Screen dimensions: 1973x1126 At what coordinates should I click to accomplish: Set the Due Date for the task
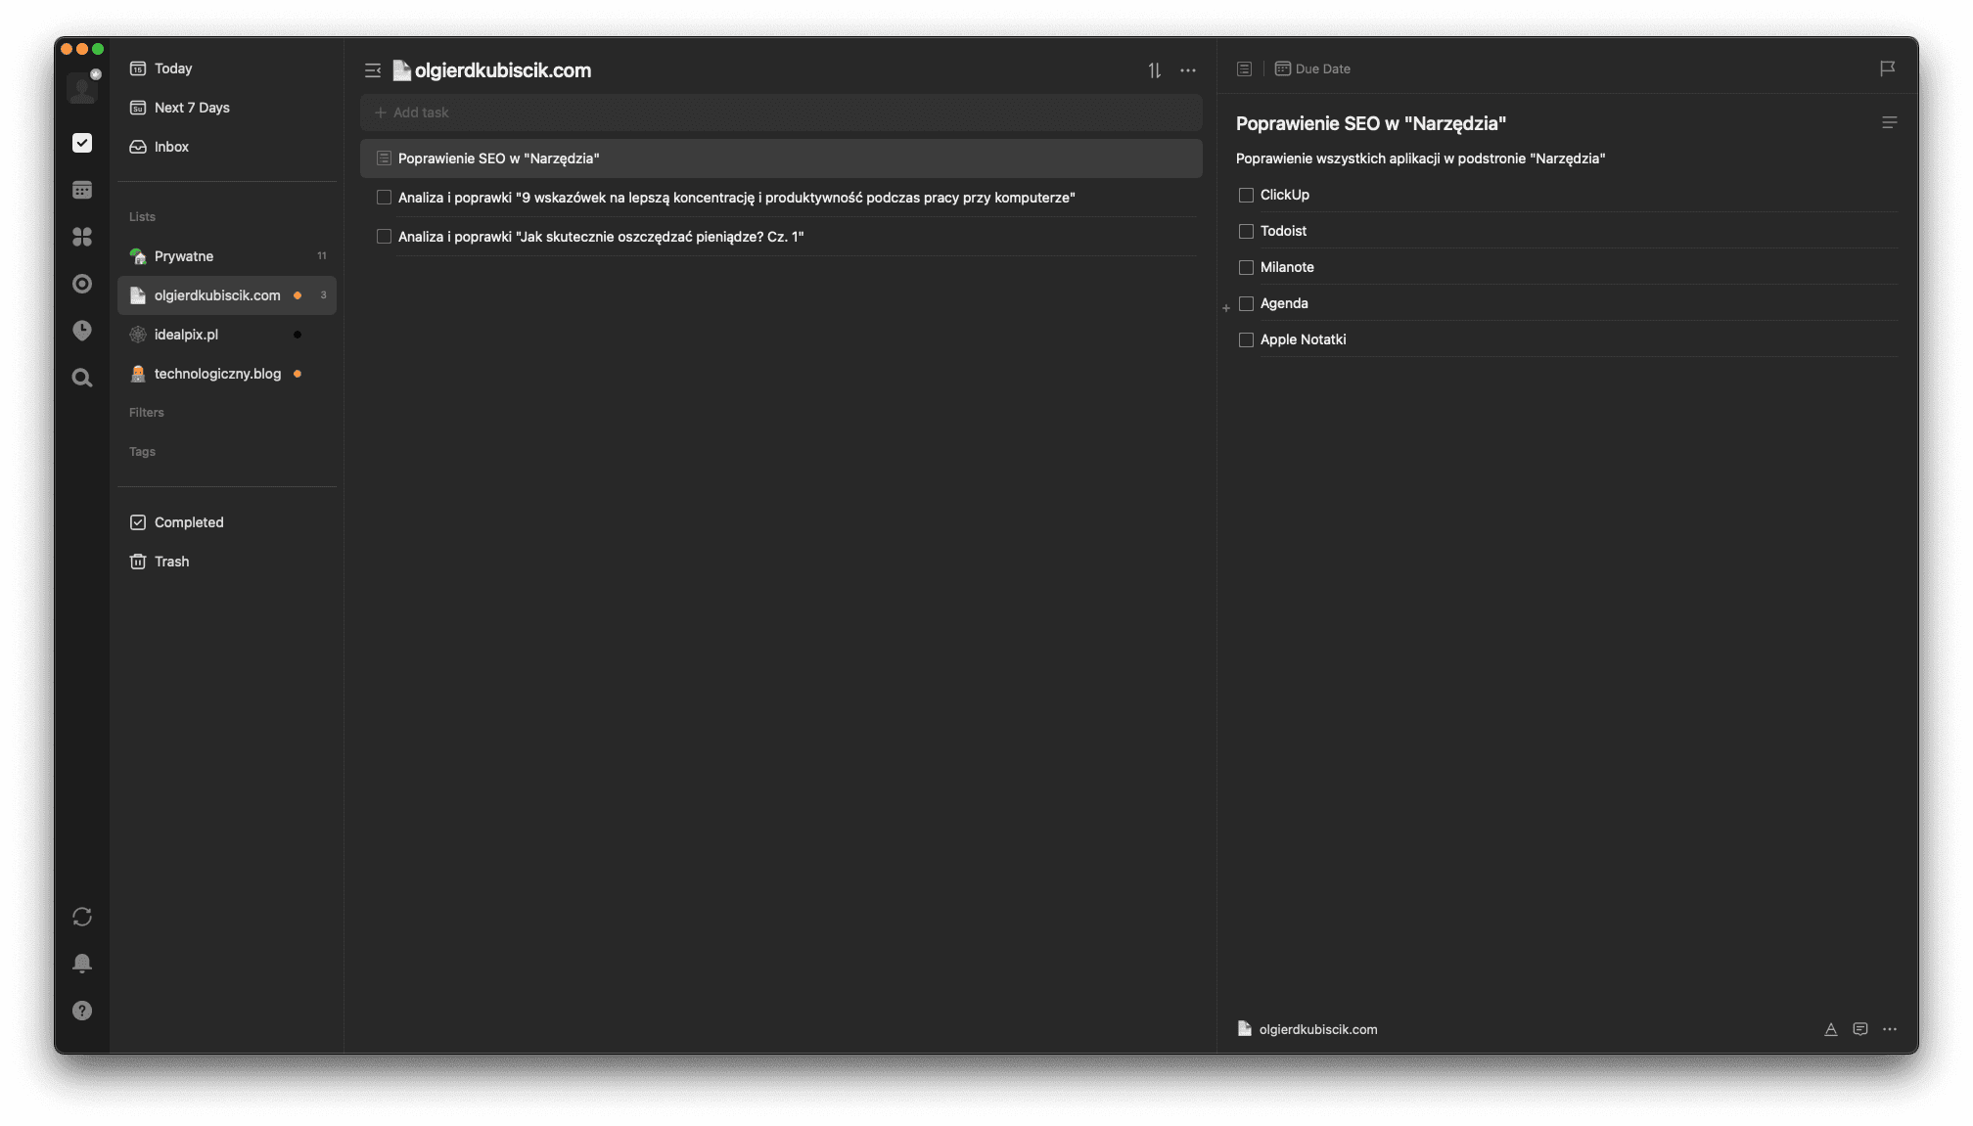click(x=1312, y=68)
